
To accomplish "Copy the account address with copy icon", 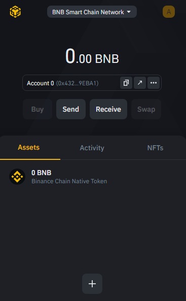I will (126, 83).
